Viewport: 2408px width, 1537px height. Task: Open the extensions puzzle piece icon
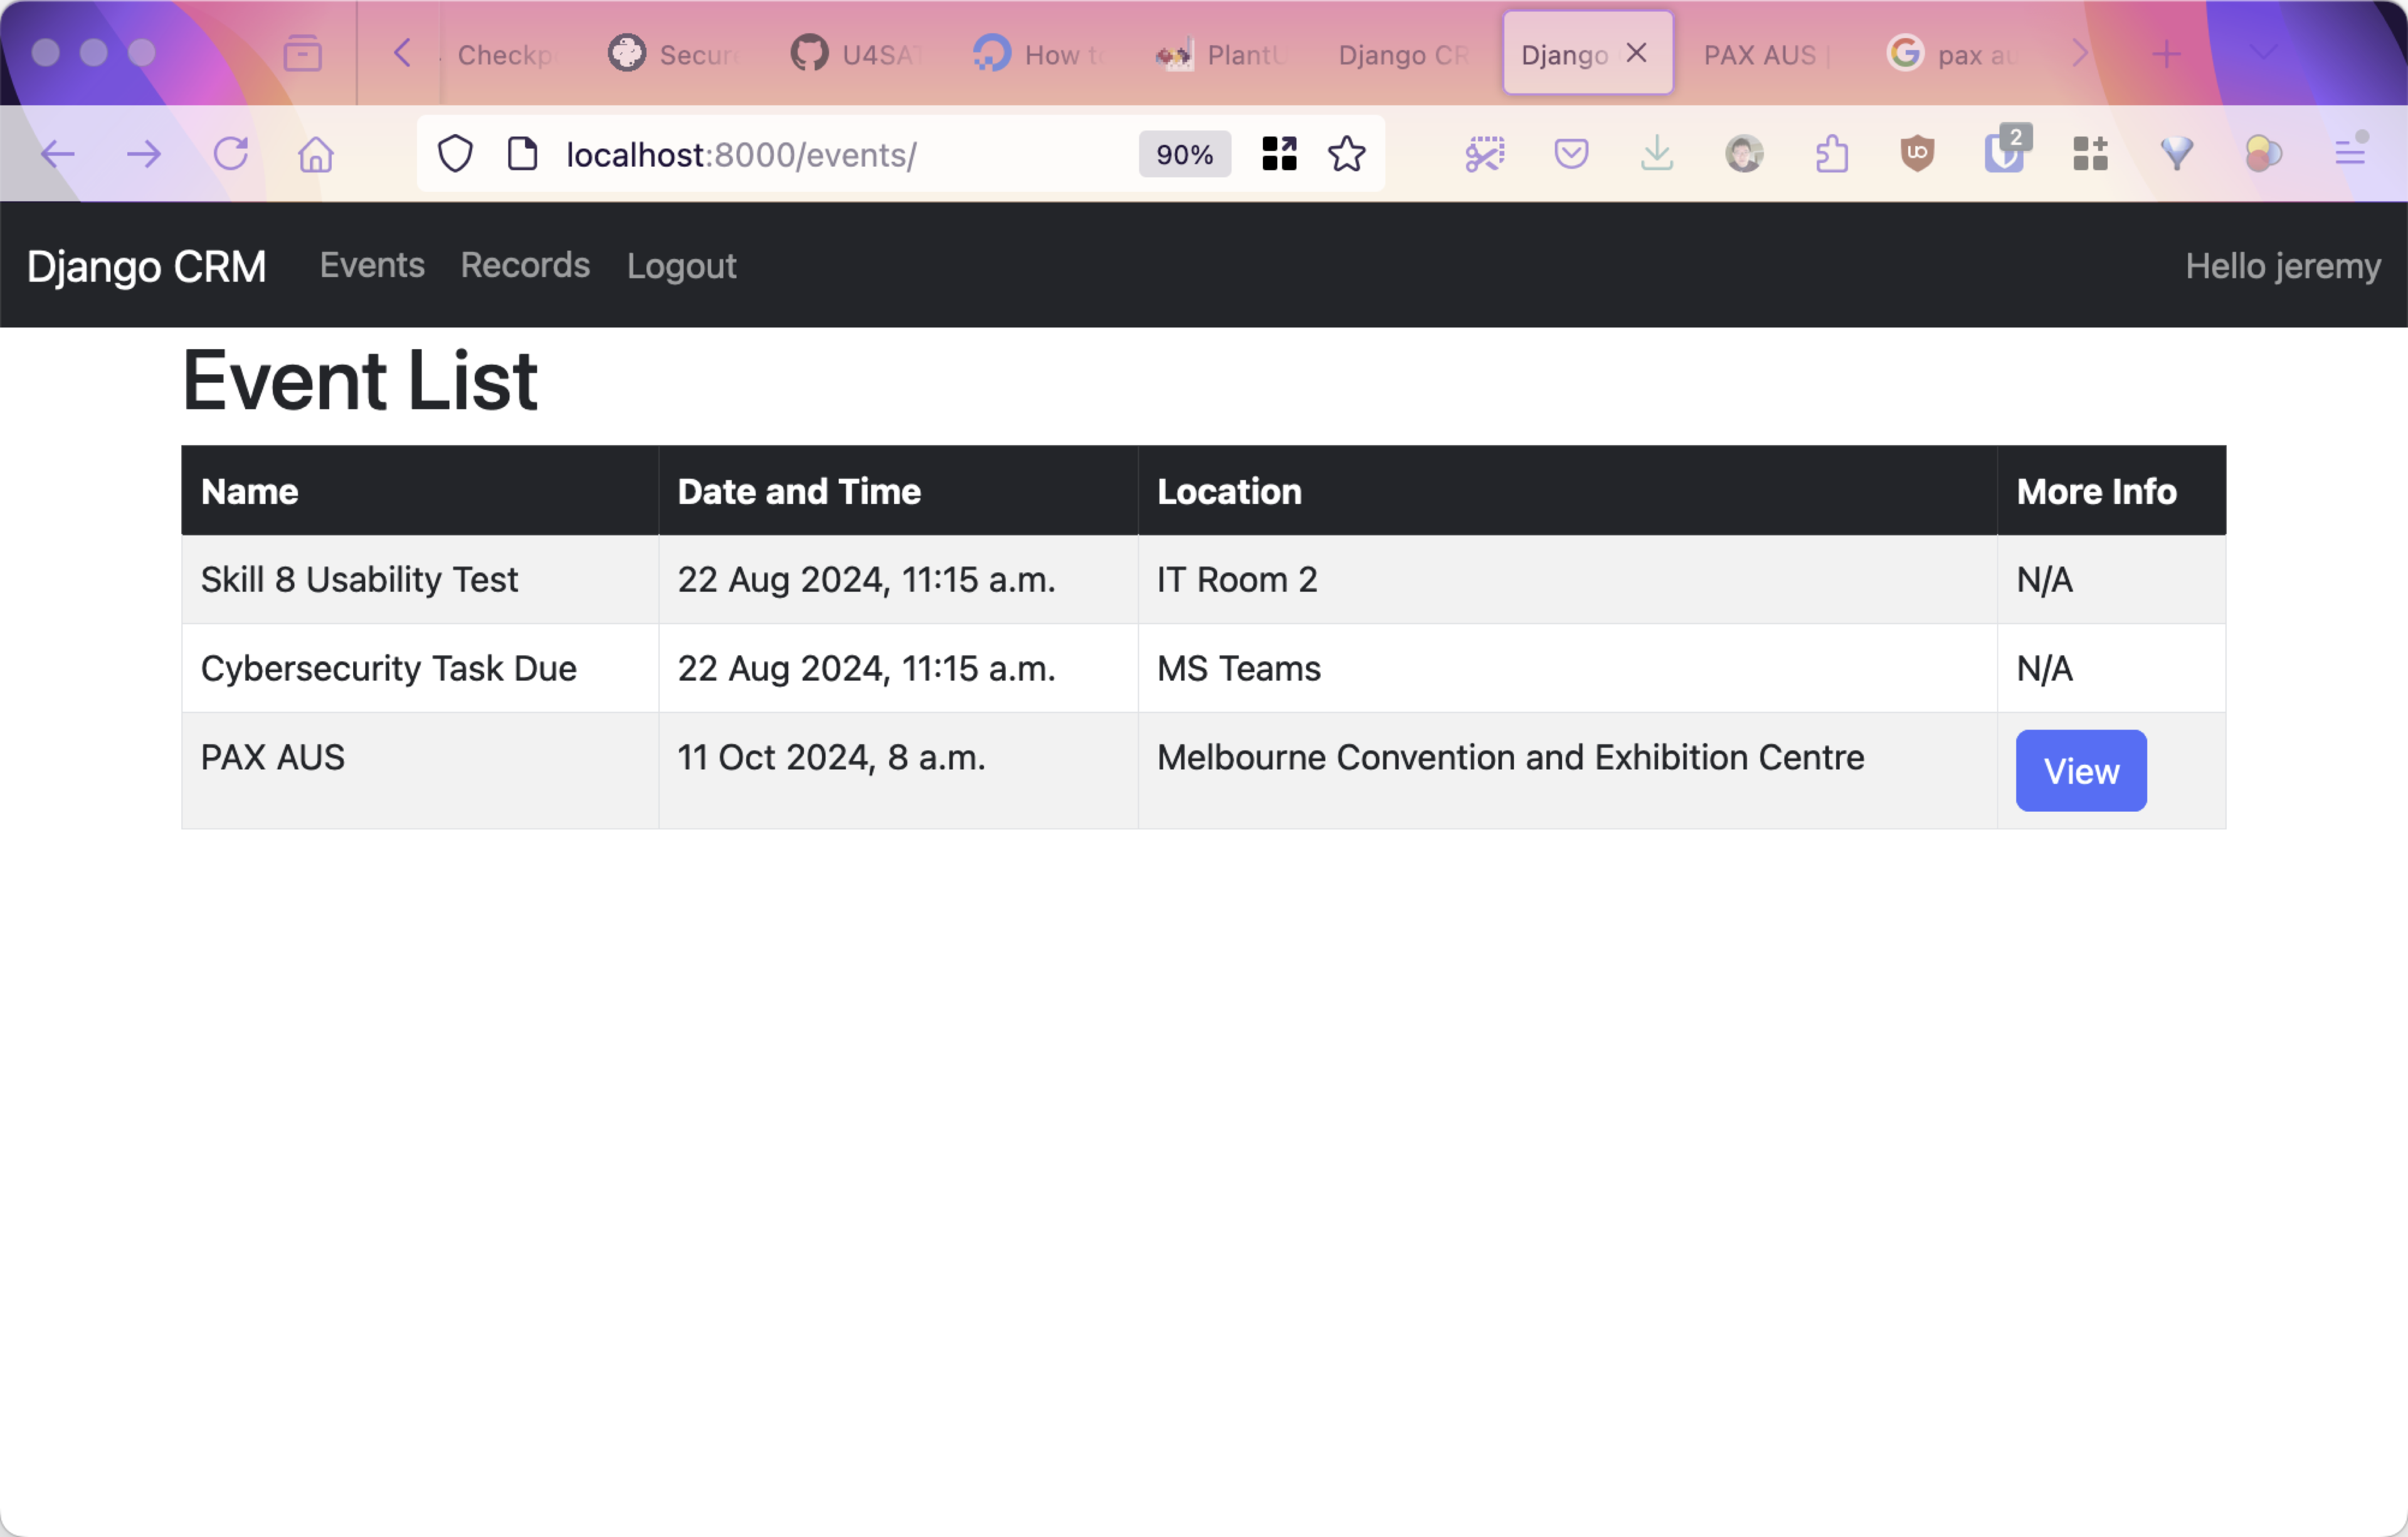(x=1831, y=154)
